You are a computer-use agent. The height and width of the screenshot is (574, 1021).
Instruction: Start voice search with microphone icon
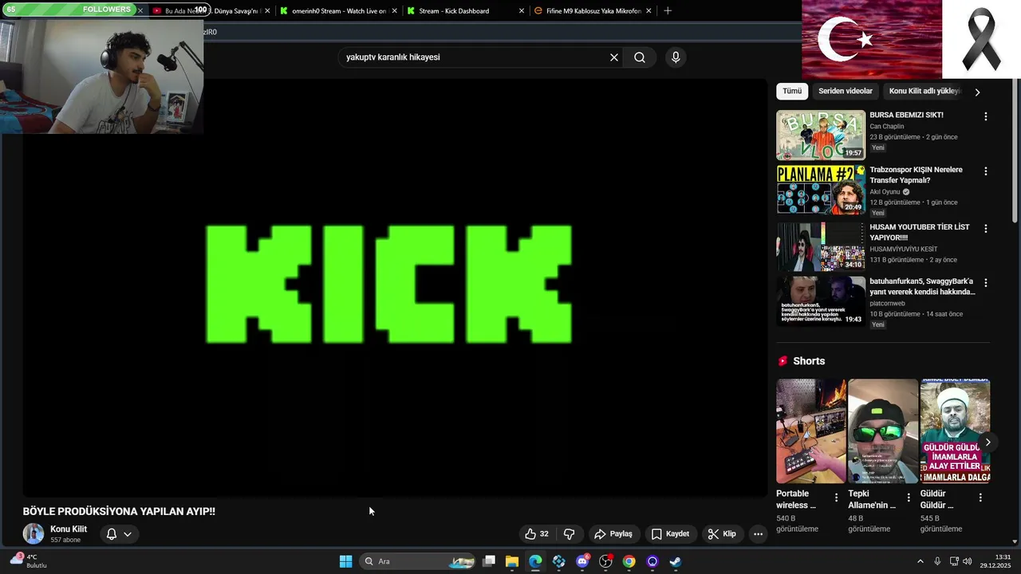point(676,57)
